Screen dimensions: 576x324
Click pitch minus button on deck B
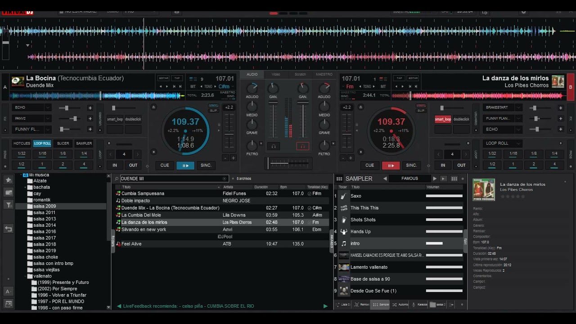pyautogui.click(x=343, y=158)
